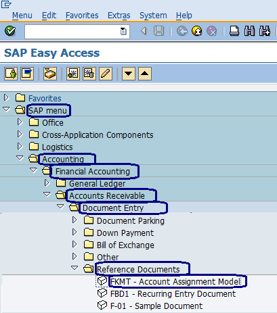Click the Cancel red X icon
This screenshot has width=277, height=313.
click(x=212, y=31)
